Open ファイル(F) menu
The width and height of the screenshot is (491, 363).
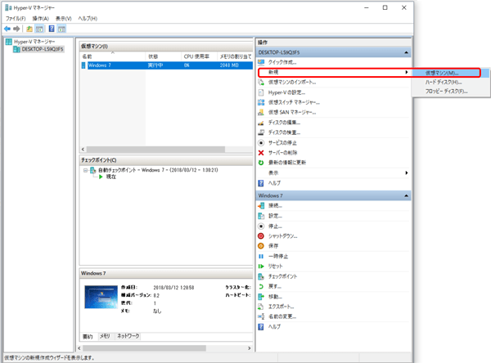16,19
